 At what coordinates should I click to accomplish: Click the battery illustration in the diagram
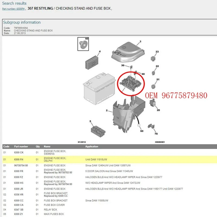point(99,88)
